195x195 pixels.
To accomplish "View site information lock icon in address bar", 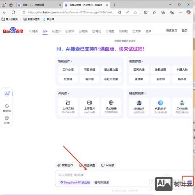I will click(24, 12).
